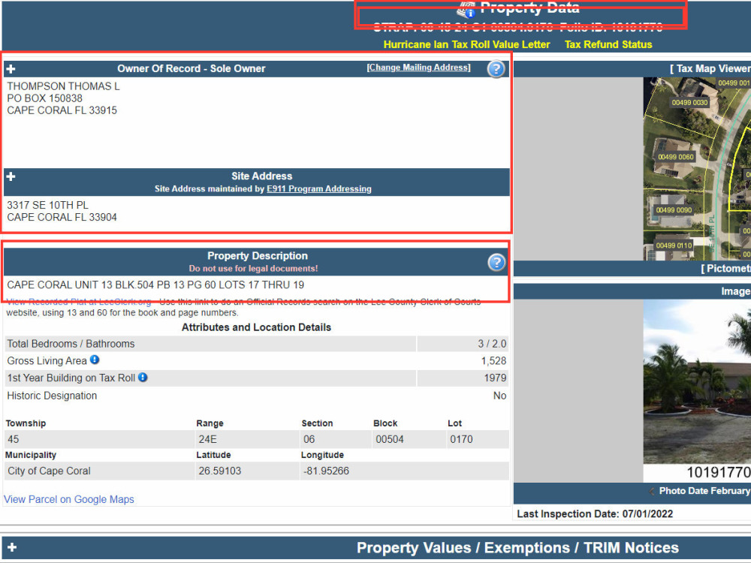This screenshot has width=751, height=563.
Task: Show 1st Year Building info icon
Action: (143, 378)
